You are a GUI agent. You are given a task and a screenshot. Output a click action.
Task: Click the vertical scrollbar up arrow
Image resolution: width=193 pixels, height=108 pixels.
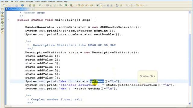(x=190, y=12)
